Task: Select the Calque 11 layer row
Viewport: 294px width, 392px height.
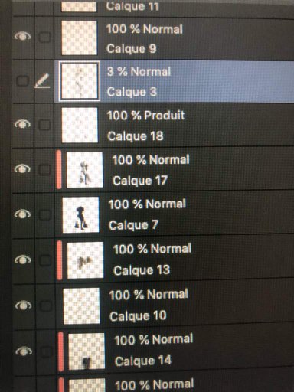Action: point(174,7)
